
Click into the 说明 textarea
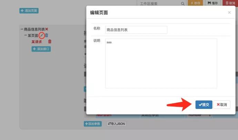(x=161, y=63)
